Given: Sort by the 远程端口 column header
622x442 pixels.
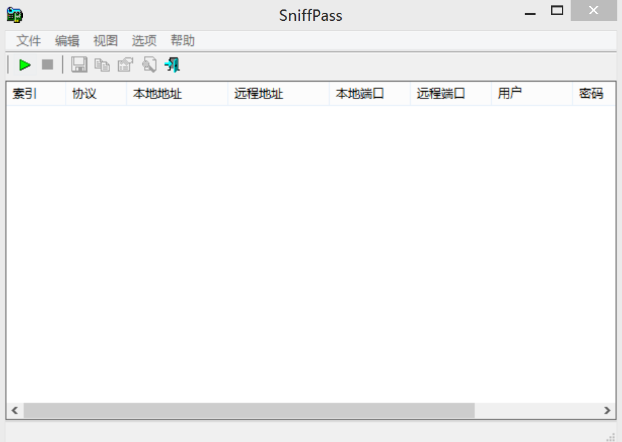Looking at the screenshot, I should point(450,94).
